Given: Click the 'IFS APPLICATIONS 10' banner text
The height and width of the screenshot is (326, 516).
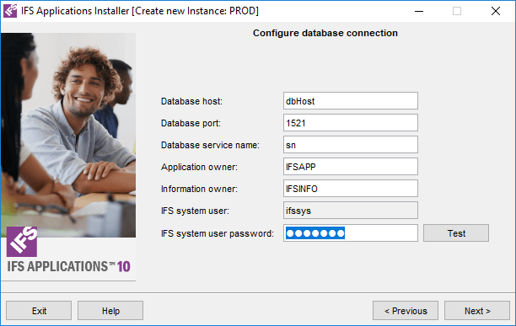Looking at the screenshot, I should [69, 266].
